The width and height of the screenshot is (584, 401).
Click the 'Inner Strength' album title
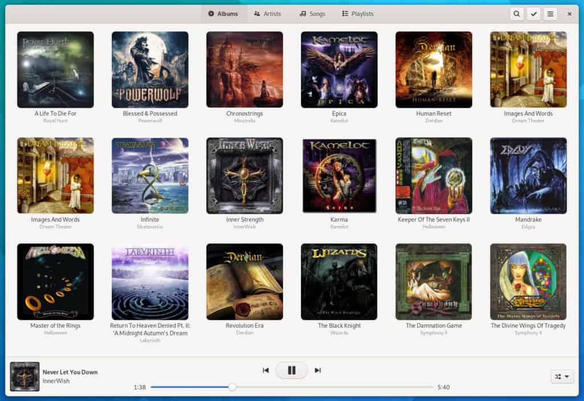coord(245,219)
